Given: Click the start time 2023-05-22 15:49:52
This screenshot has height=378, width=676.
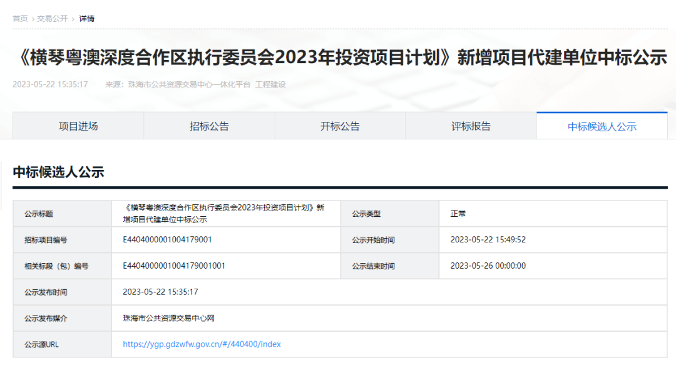Looking at the screenshot, I should click(488, 239).
